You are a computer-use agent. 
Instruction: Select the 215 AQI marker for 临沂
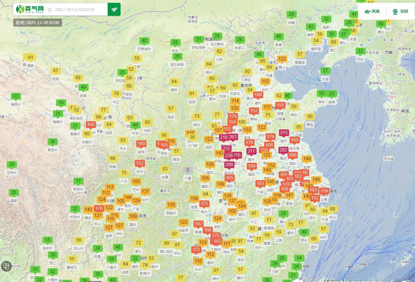pyautogui.click(x=284, y=132)
